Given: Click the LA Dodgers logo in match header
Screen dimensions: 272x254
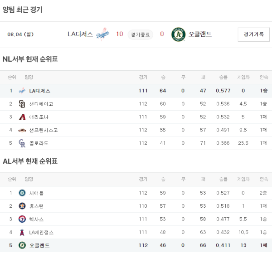Looking at the screenshot, I should (103, 34).
